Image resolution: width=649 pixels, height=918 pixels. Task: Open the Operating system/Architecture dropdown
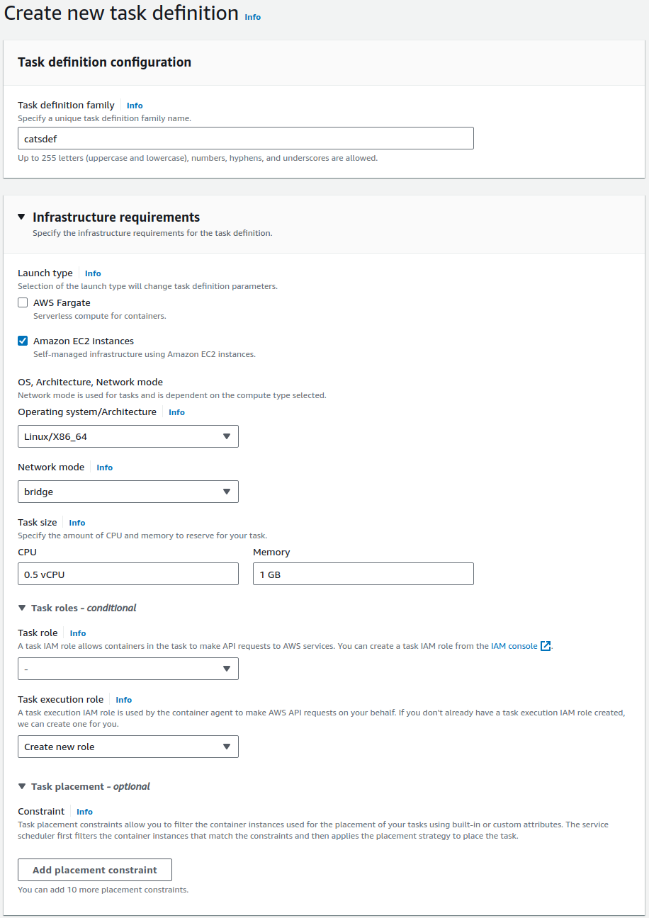128,436
